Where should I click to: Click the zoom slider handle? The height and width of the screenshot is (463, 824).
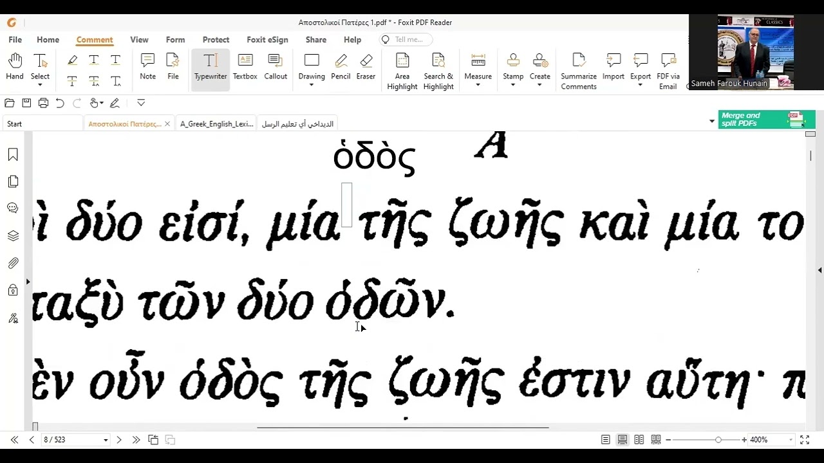click(718, 440)
